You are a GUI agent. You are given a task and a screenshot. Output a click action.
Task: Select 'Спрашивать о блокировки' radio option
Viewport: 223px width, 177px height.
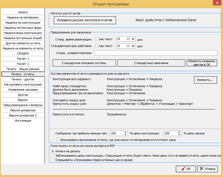53,160
